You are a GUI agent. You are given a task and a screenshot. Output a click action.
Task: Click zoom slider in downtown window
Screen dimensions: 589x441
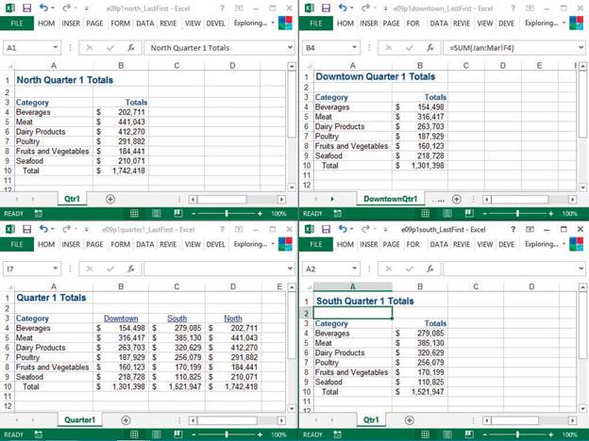coord(517,213)
